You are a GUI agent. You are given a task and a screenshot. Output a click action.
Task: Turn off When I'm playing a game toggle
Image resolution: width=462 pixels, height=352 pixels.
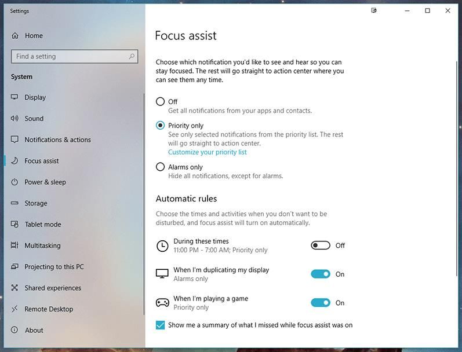(x=321, y=303)
